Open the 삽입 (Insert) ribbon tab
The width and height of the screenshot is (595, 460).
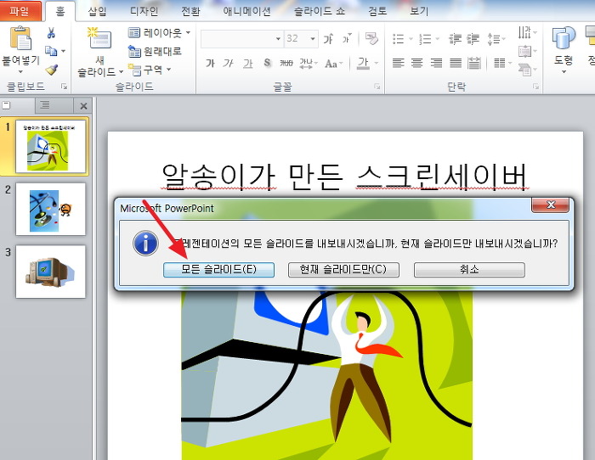98,11
